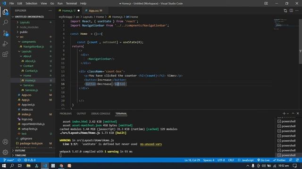Expand the top Layouts folder

click(25, 22)
